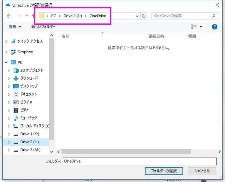The width and height of the screenshot is (225, 182).
Task: Click 新しいフォルダー in toolbar
Action: (x=43, y=27)
